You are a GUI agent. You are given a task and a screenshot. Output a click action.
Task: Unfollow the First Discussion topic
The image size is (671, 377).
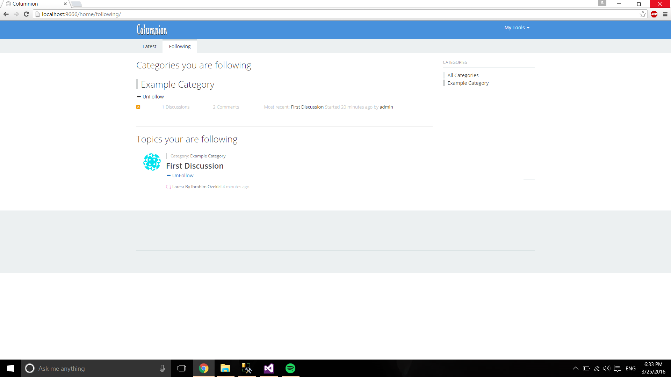coord(182,176)
